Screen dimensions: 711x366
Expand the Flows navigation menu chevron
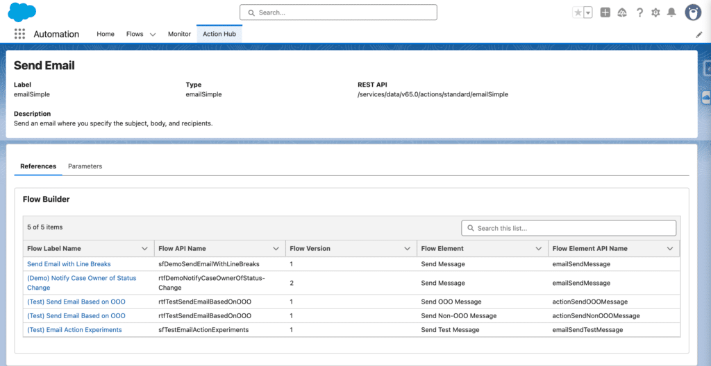[153, 35]
